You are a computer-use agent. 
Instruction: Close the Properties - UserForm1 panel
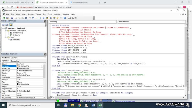pos(45,54)
